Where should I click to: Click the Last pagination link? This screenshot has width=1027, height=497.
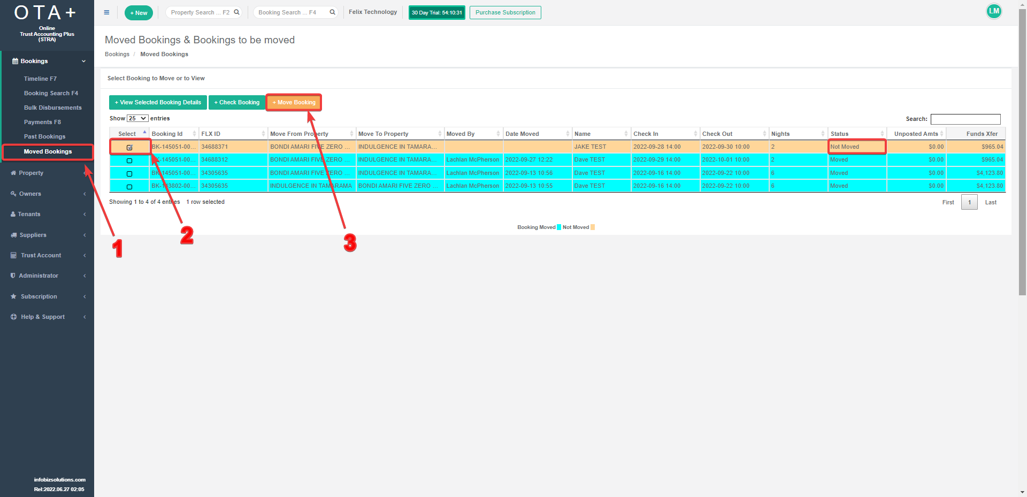(991, 202)
